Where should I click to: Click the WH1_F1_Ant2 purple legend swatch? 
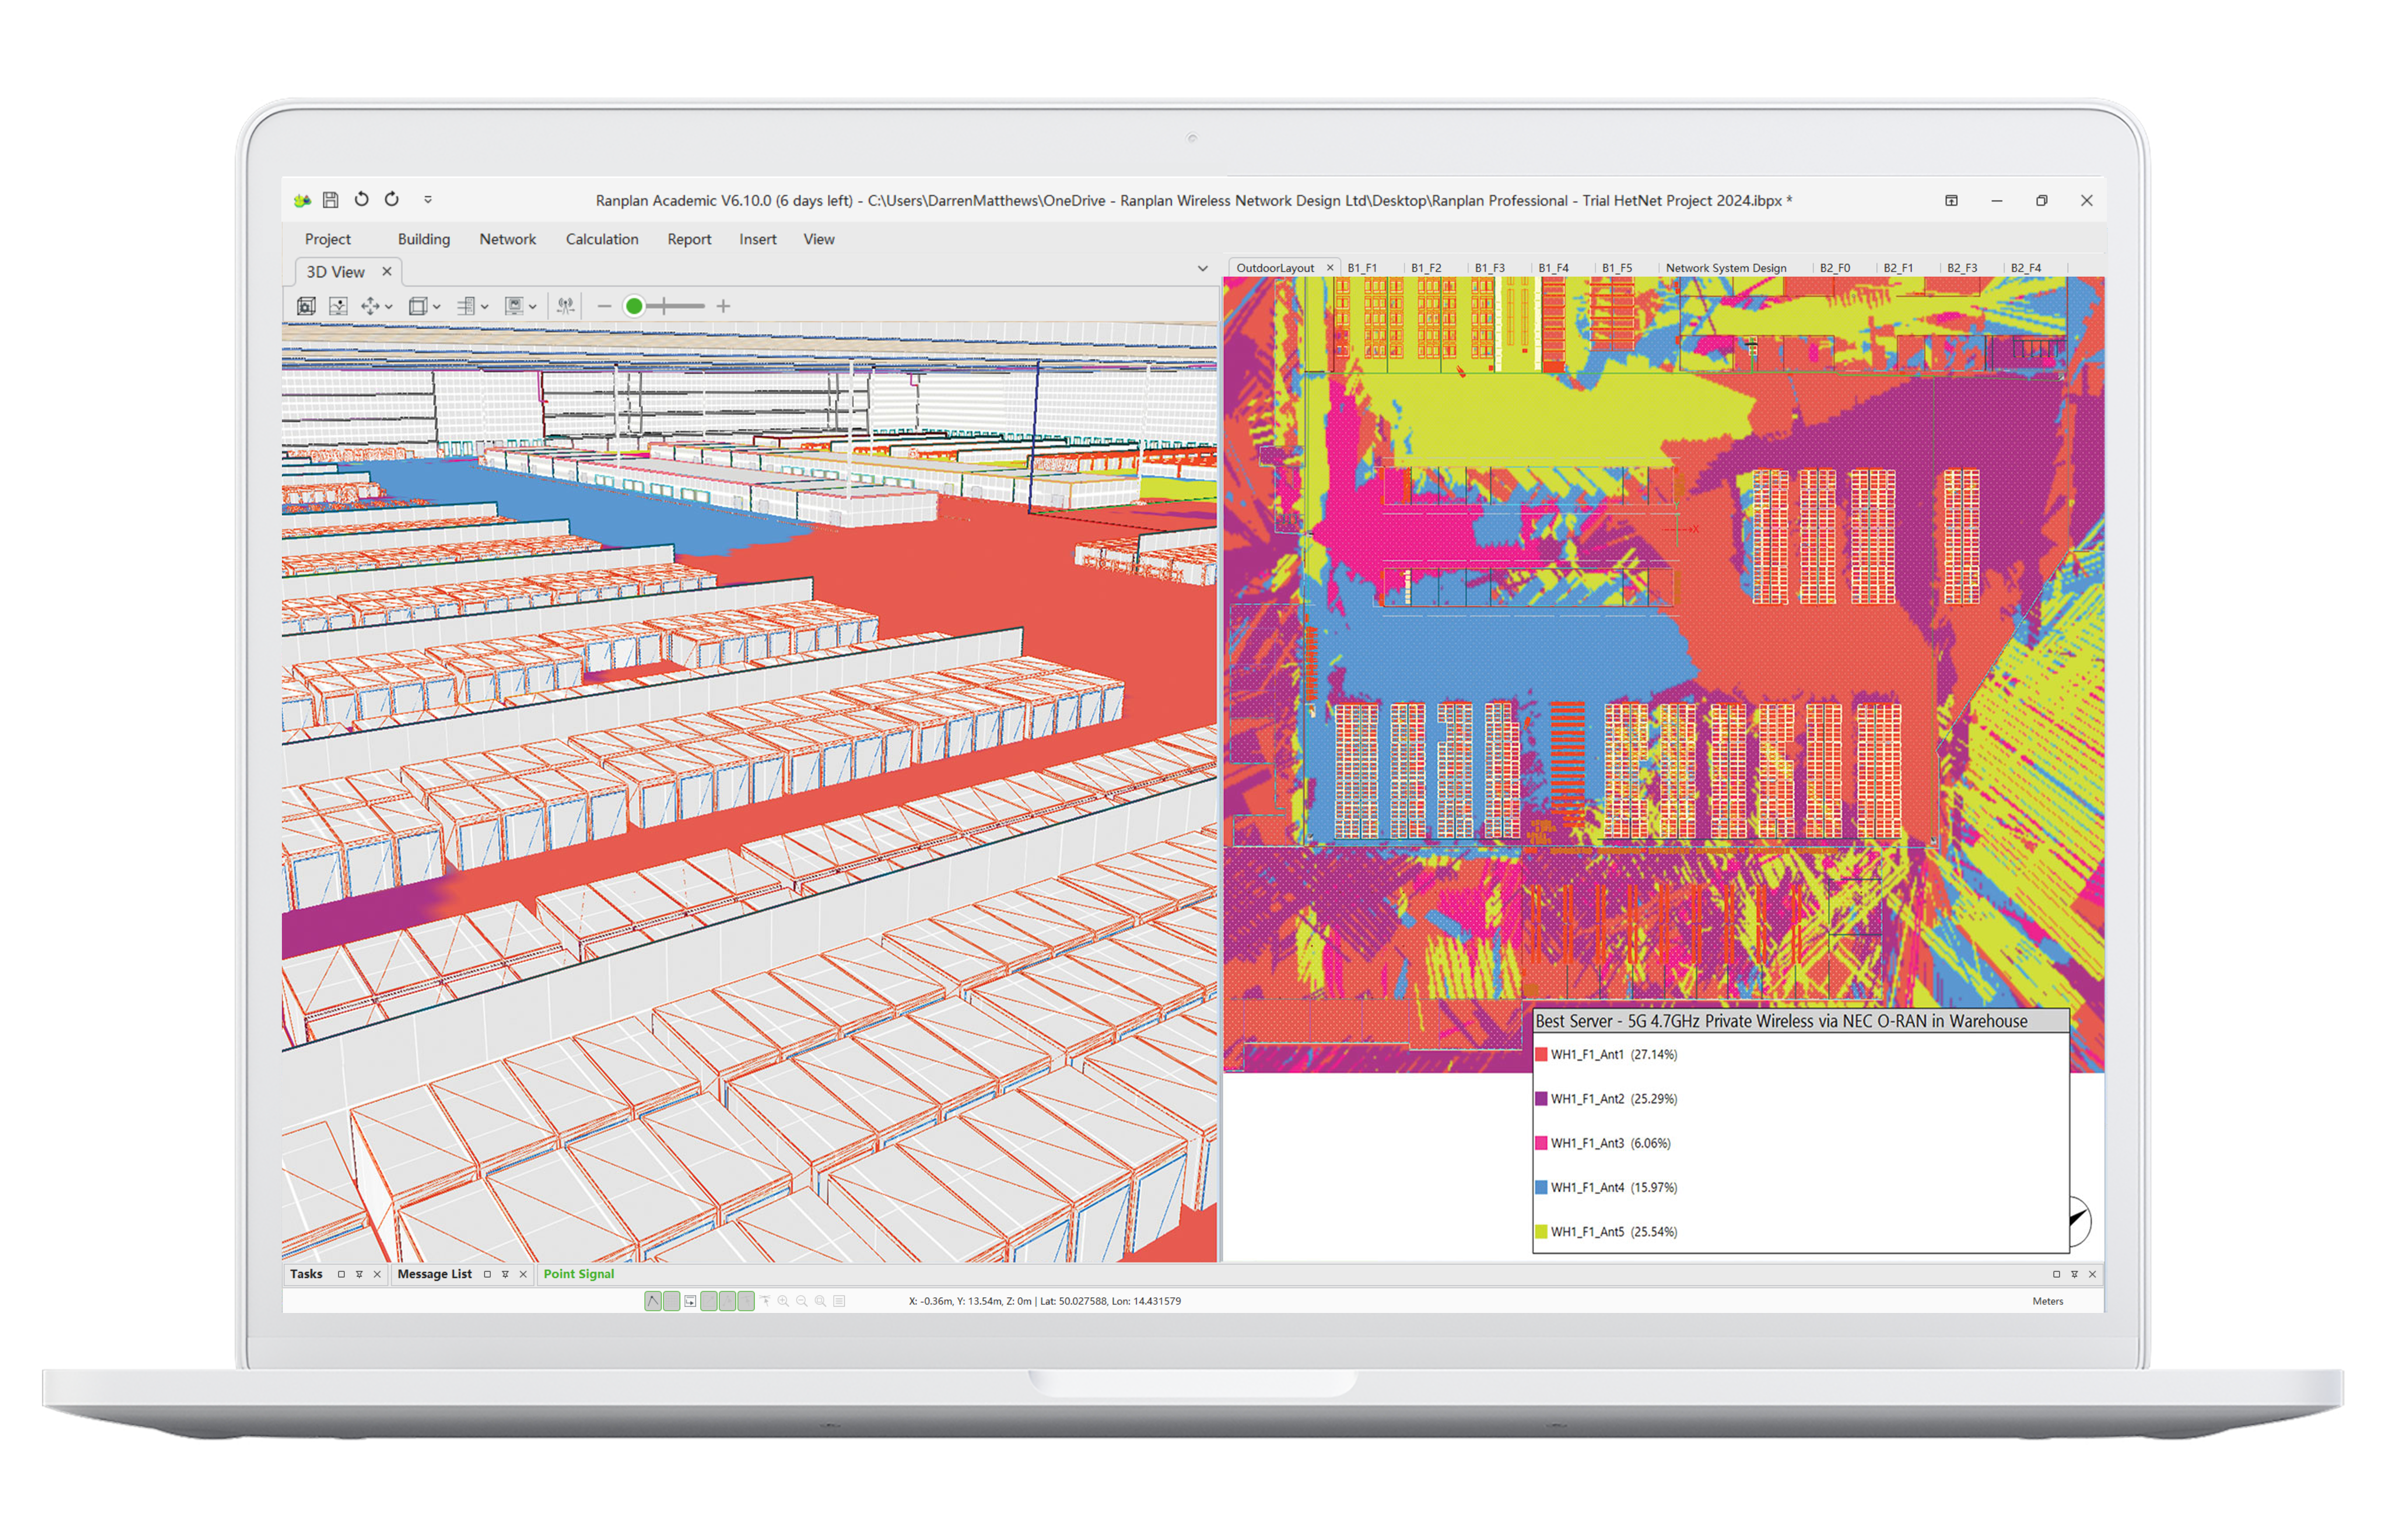[x=1541, y=1098]
